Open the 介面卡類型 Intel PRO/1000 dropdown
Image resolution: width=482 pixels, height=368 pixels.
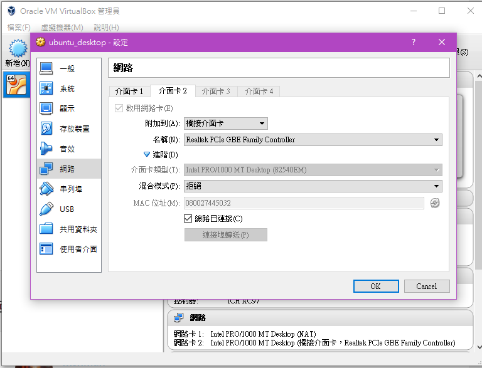(313, 170)
